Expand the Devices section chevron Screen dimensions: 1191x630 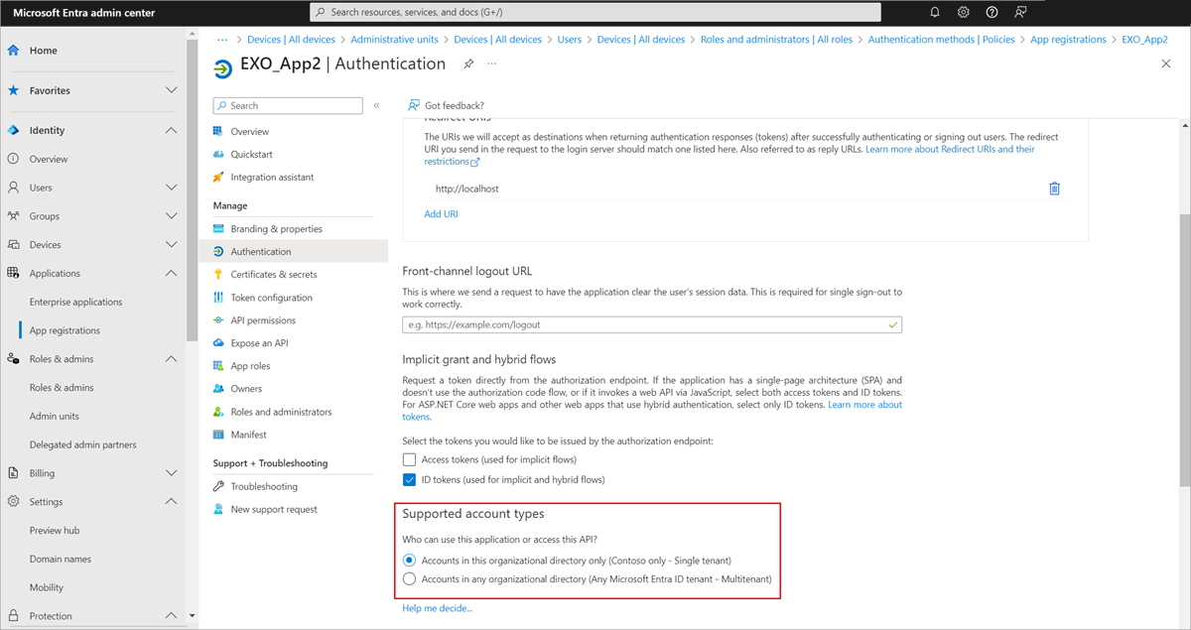pyautogui.click(x=171, y=244)
